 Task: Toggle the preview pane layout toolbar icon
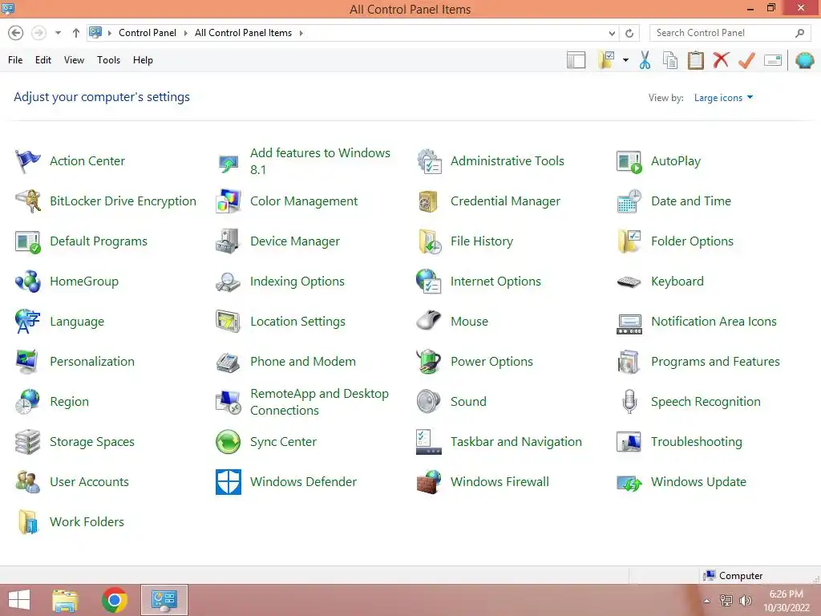[x=576, y=60]
